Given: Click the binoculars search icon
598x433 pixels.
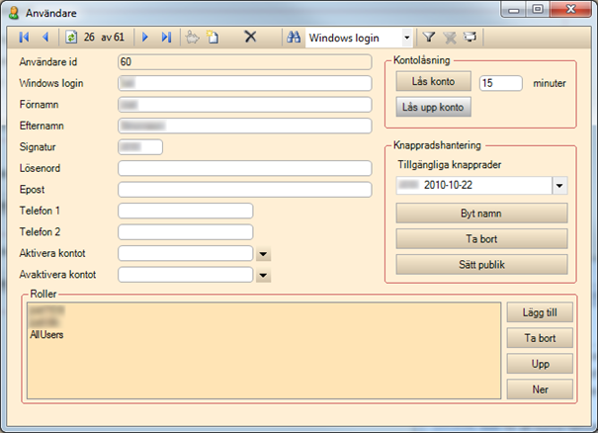Looking at the screenshot, I should tap(293, 38).
